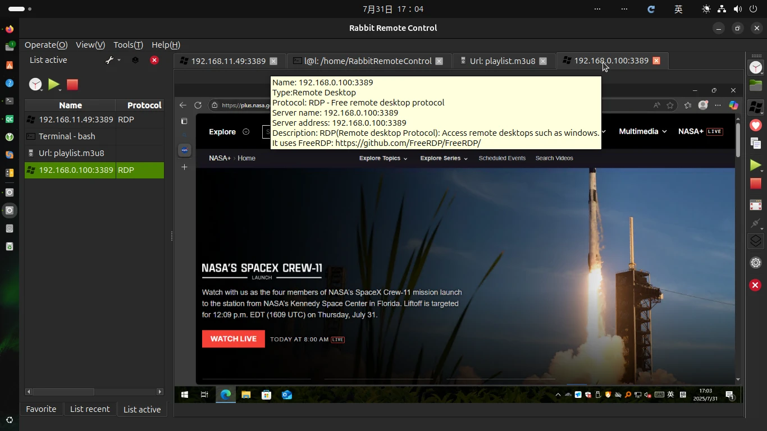
Task: Click the red stop button in the List active panel
Action: point(72,85)
